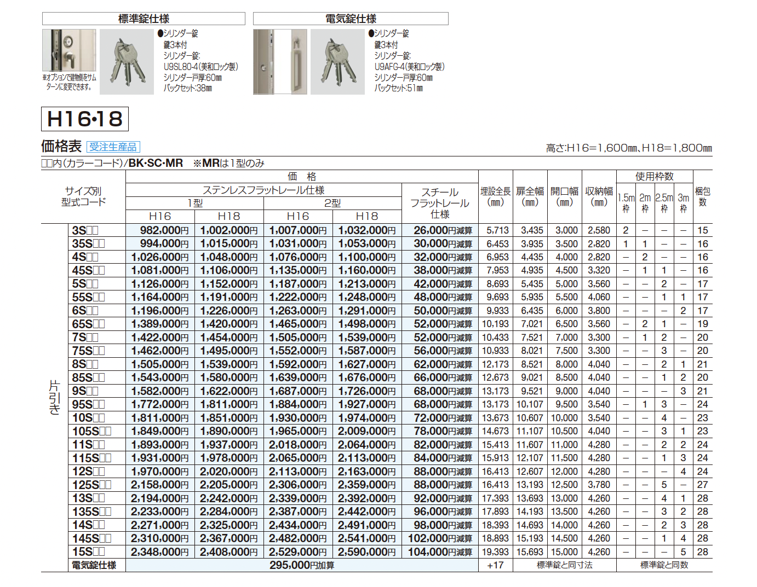757x587 pixels.
Task: Select the 片引き vertical row label
Action: coord(54,397)
